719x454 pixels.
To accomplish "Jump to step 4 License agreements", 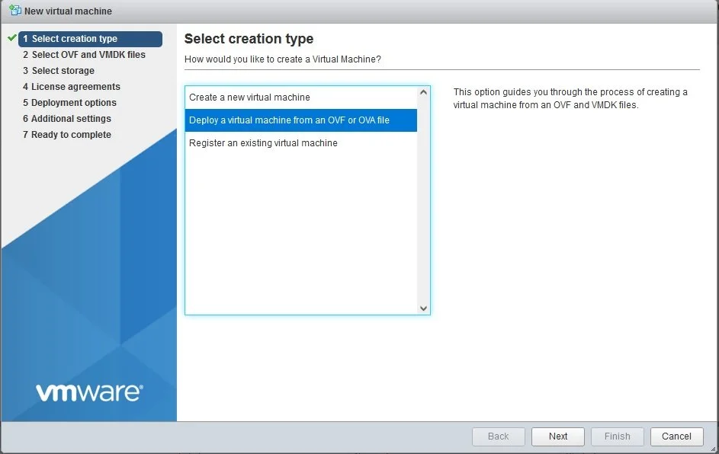I will click(x=72, y=87).
